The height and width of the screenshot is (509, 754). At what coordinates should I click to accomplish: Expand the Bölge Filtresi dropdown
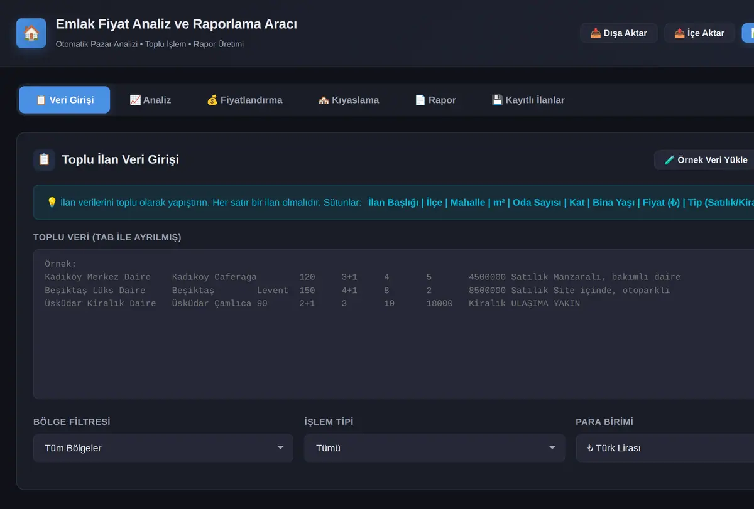pyautogui.click(x=163, y=448)
